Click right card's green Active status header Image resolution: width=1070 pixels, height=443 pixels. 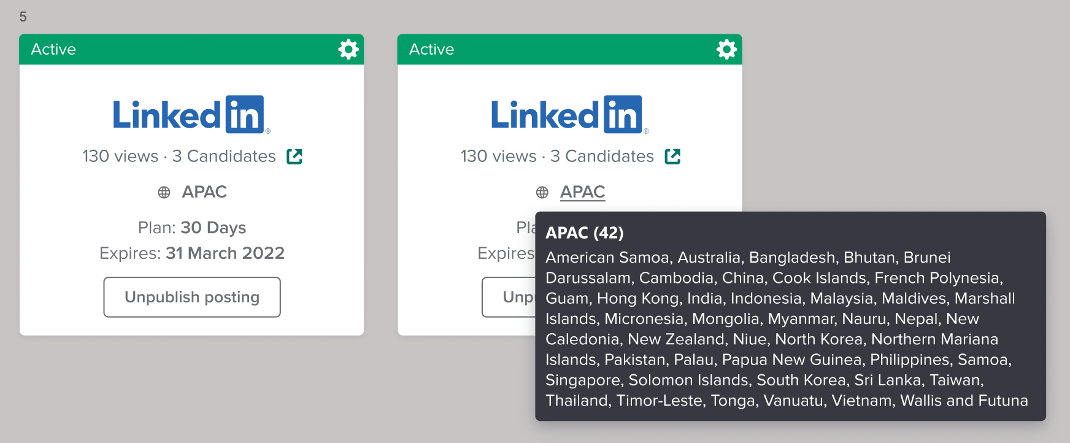tap(552, 49)
